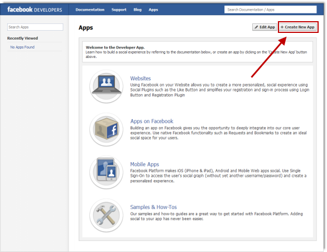Click the Samples & How-Tos tools icon
327x252 pixels.
coord(107,215)
